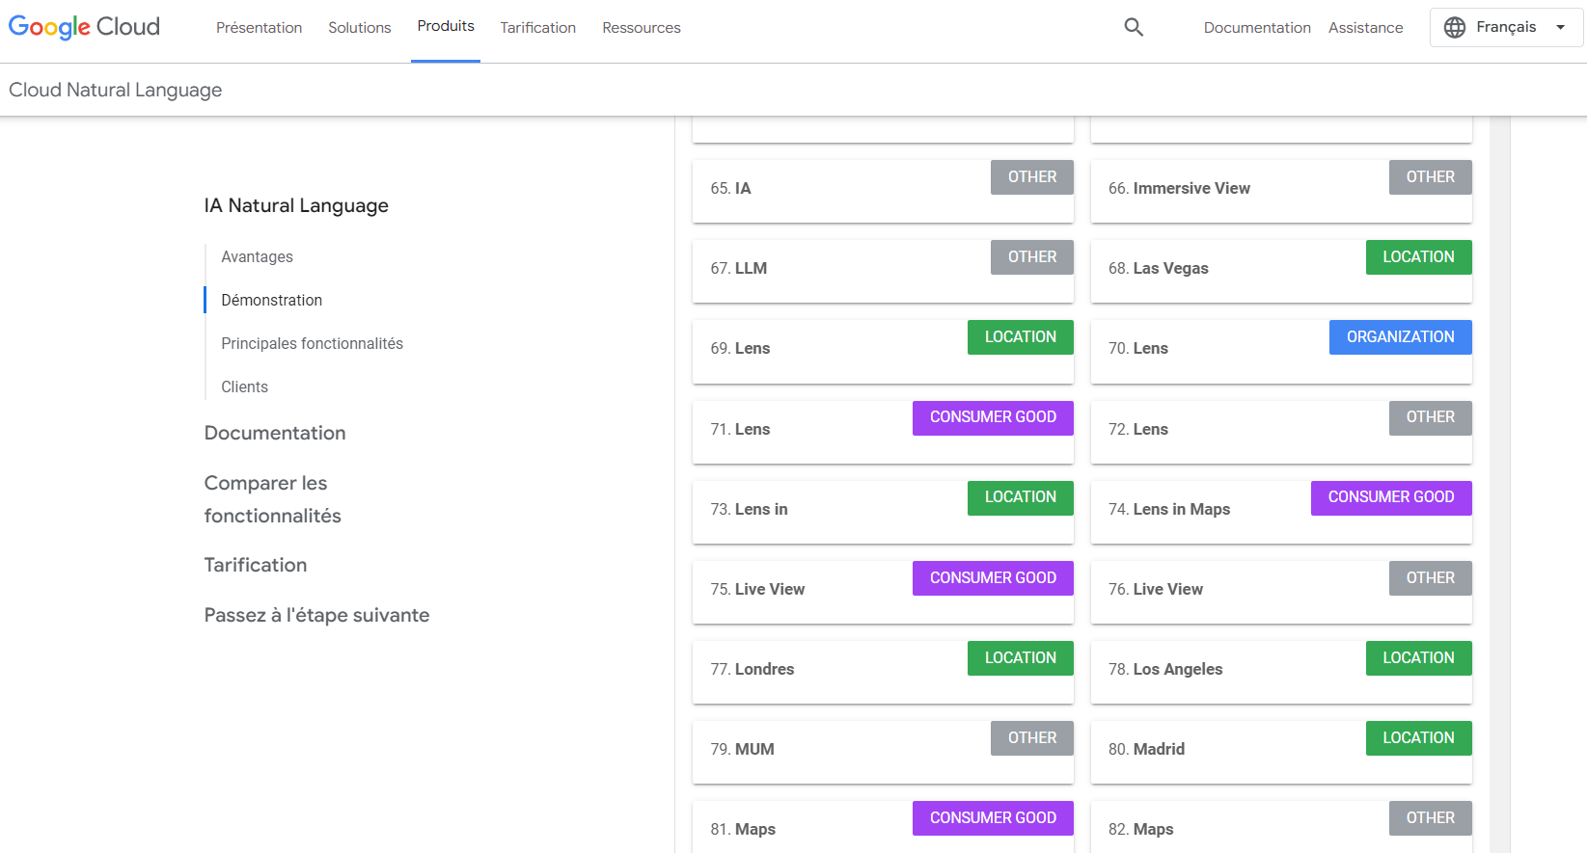
Task: Go to Tarification in top navigation
Action: pyautogui.click(x=537, y=28)
